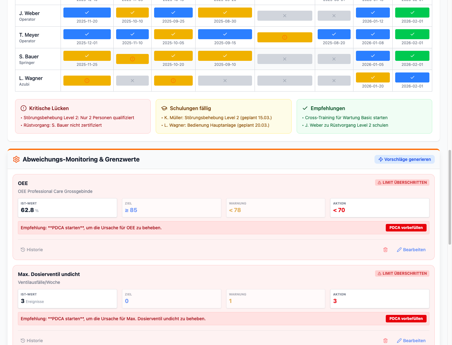Click T. Meyer's orange warning skill cell
This screenshot has width=452, height=345.
(285, 37)
